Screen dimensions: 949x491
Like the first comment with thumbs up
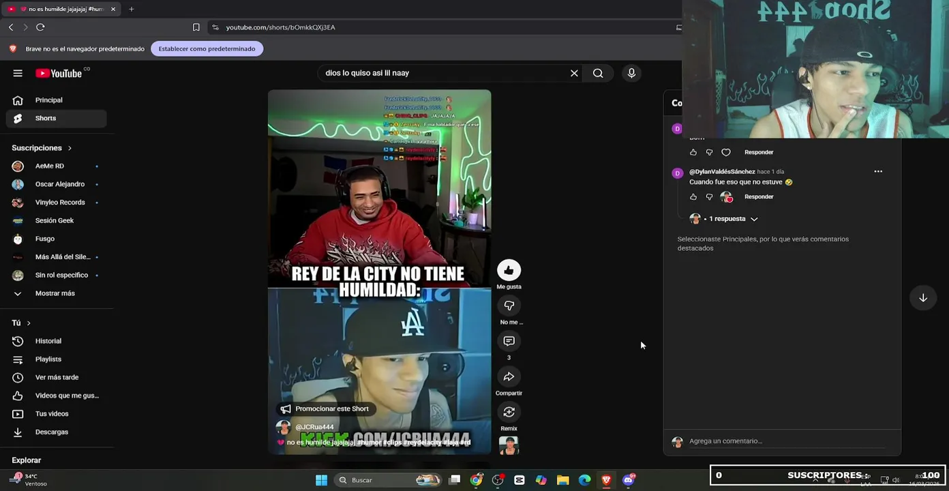tap(693, 152)
